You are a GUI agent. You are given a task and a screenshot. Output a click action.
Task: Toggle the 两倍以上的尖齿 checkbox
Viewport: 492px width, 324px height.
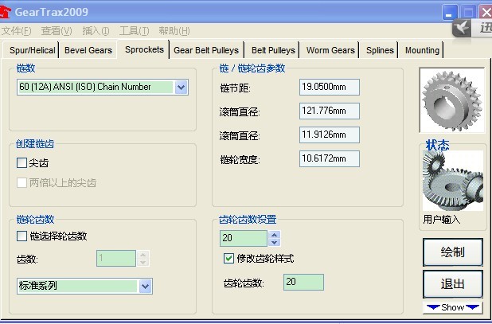[x=21, y=182]
